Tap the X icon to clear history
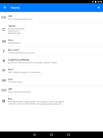This screenshot has width=103, height=138. (99, 8)
